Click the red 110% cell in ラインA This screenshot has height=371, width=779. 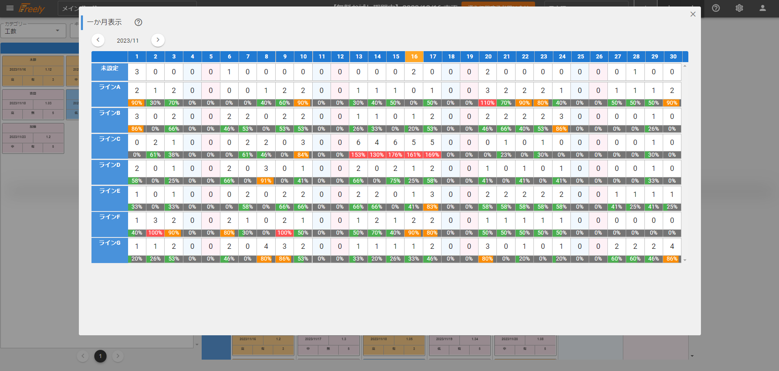[487, 103]
